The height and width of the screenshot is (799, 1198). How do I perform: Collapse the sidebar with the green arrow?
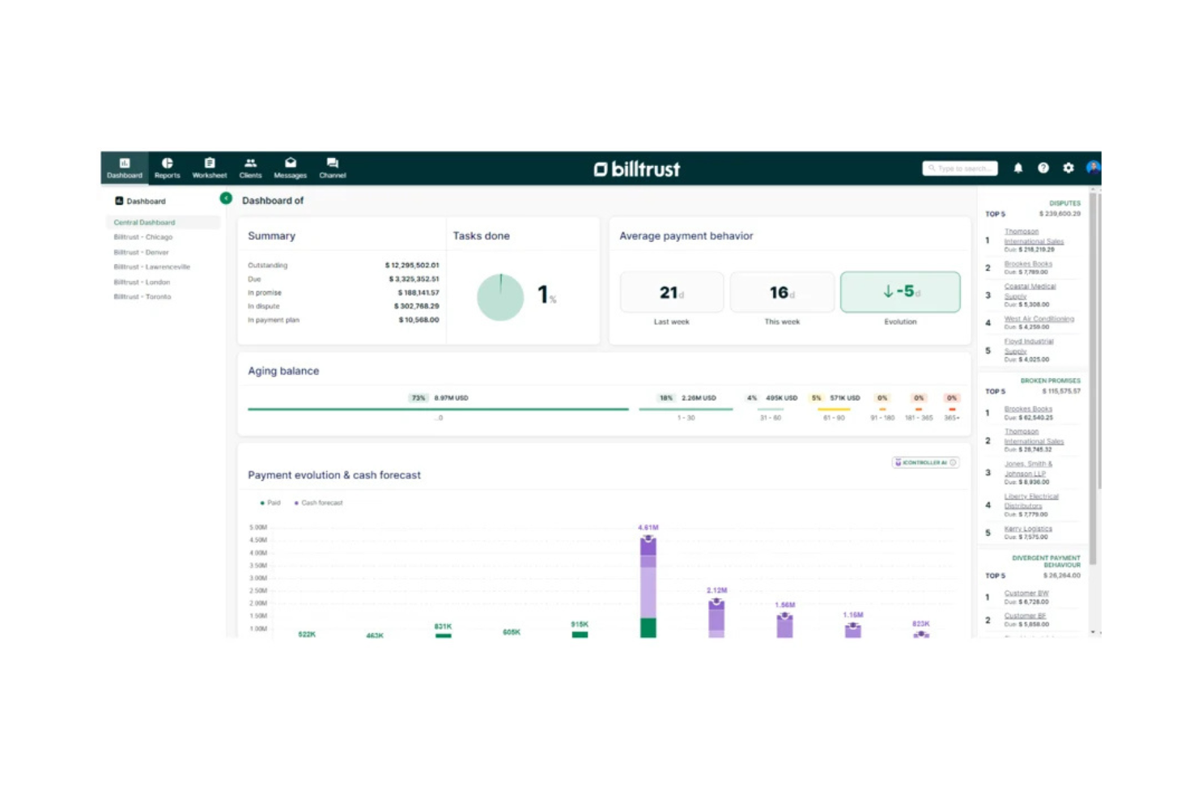point(226,198)
